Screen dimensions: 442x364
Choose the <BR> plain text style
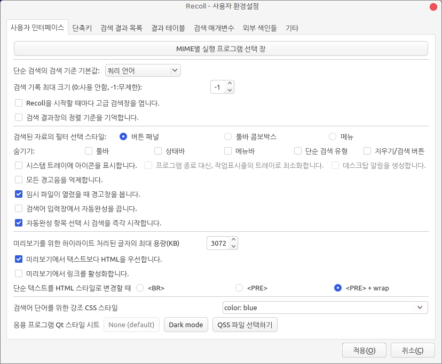pyautogui.click(x=141, y=288)
